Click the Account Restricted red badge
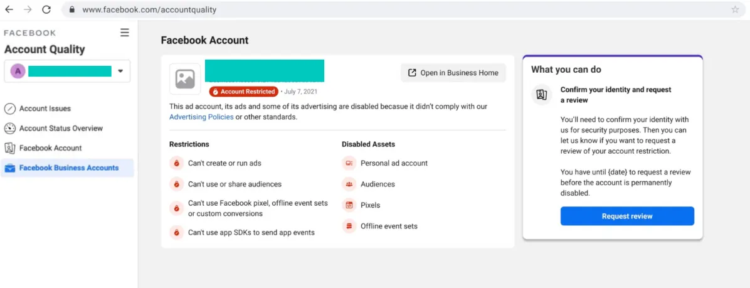Screen dimensions: 750x288 [243, 92]
